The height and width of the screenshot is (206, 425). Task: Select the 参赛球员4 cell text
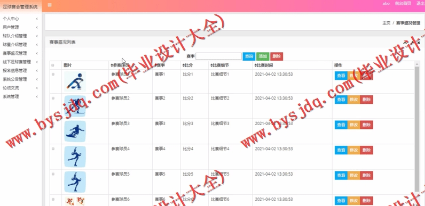120,149
